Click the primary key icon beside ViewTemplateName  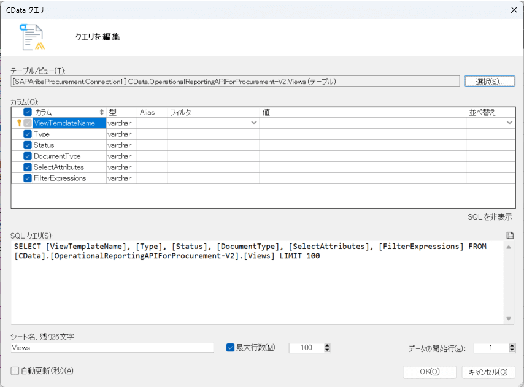click(x=19, y=123)
